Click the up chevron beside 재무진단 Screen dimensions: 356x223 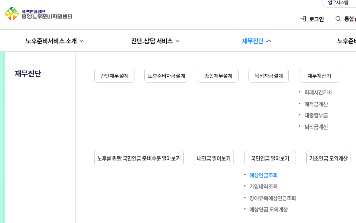coord(269,41)
